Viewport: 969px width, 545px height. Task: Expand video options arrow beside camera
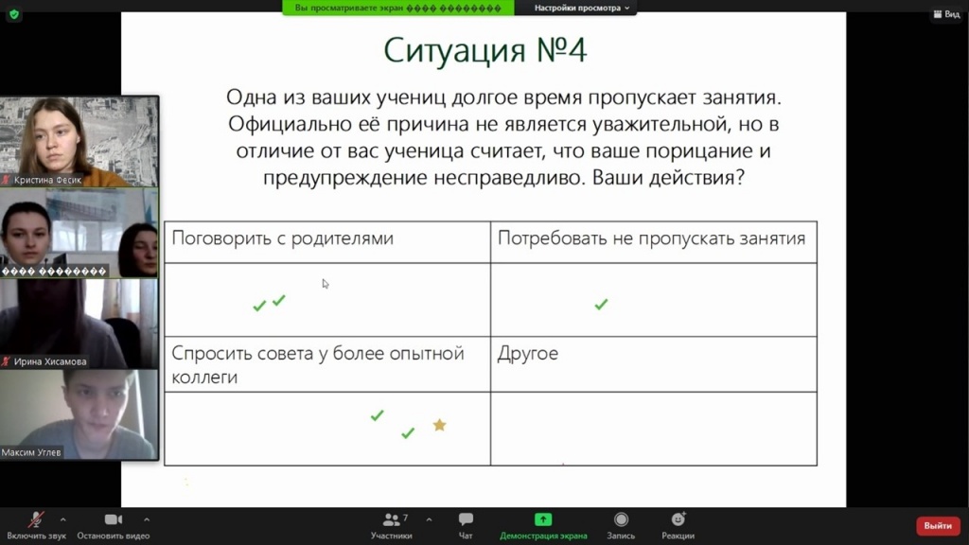click(x=146, y=519)
